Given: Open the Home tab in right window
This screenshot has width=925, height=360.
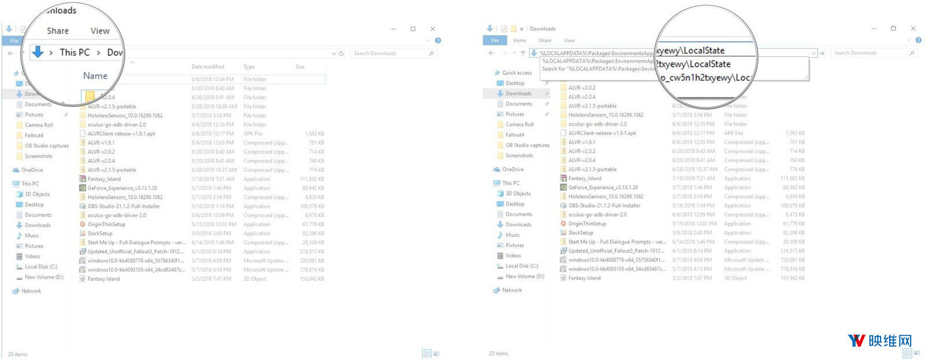Looking at the screenshot, I should point(519,40).
